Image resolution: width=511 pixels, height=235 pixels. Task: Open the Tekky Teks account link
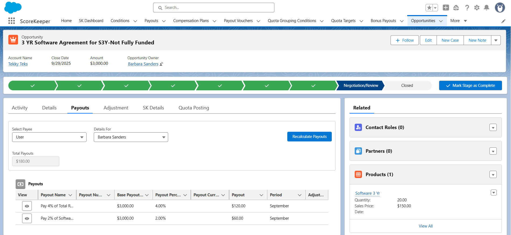(18, 64)
